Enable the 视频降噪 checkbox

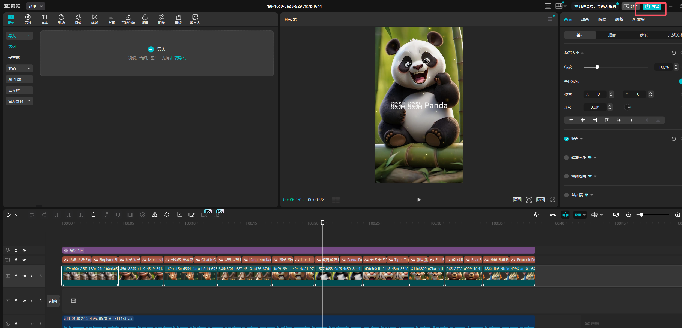tap(567, 176)
